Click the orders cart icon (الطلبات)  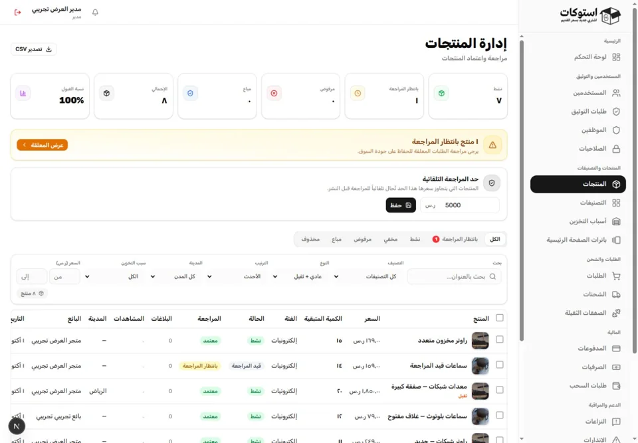click(616, 276)
